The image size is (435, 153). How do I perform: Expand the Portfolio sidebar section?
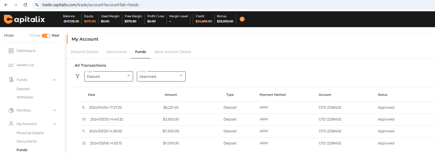pyautogui.click(x=54, y=111)
